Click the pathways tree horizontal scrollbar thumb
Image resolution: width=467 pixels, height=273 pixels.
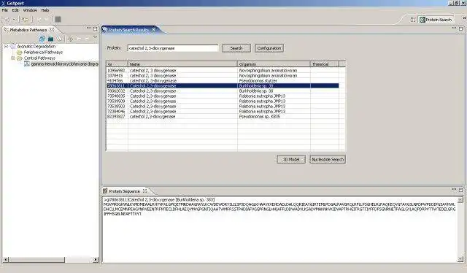36,260
